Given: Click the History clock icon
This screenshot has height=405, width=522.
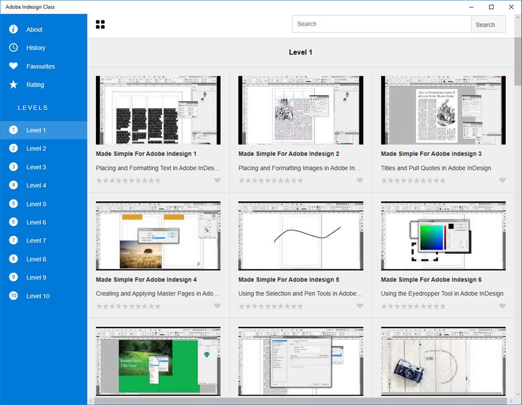Looking at the screenshot, I should click(13, 47).
